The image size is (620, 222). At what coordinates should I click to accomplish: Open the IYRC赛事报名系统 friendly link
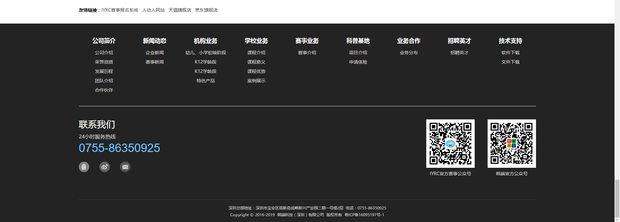[120, 10]
